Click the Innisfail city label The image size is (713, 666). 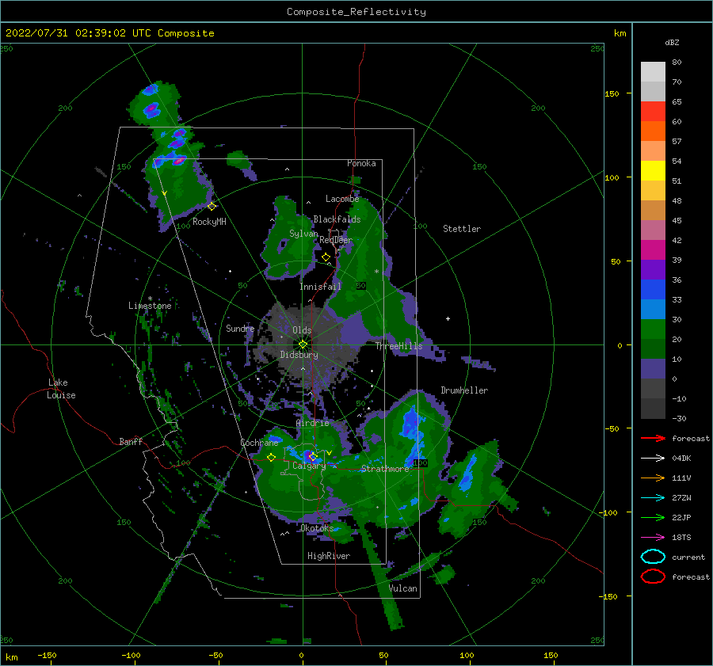pyautogui.click(x=320, y=287)
